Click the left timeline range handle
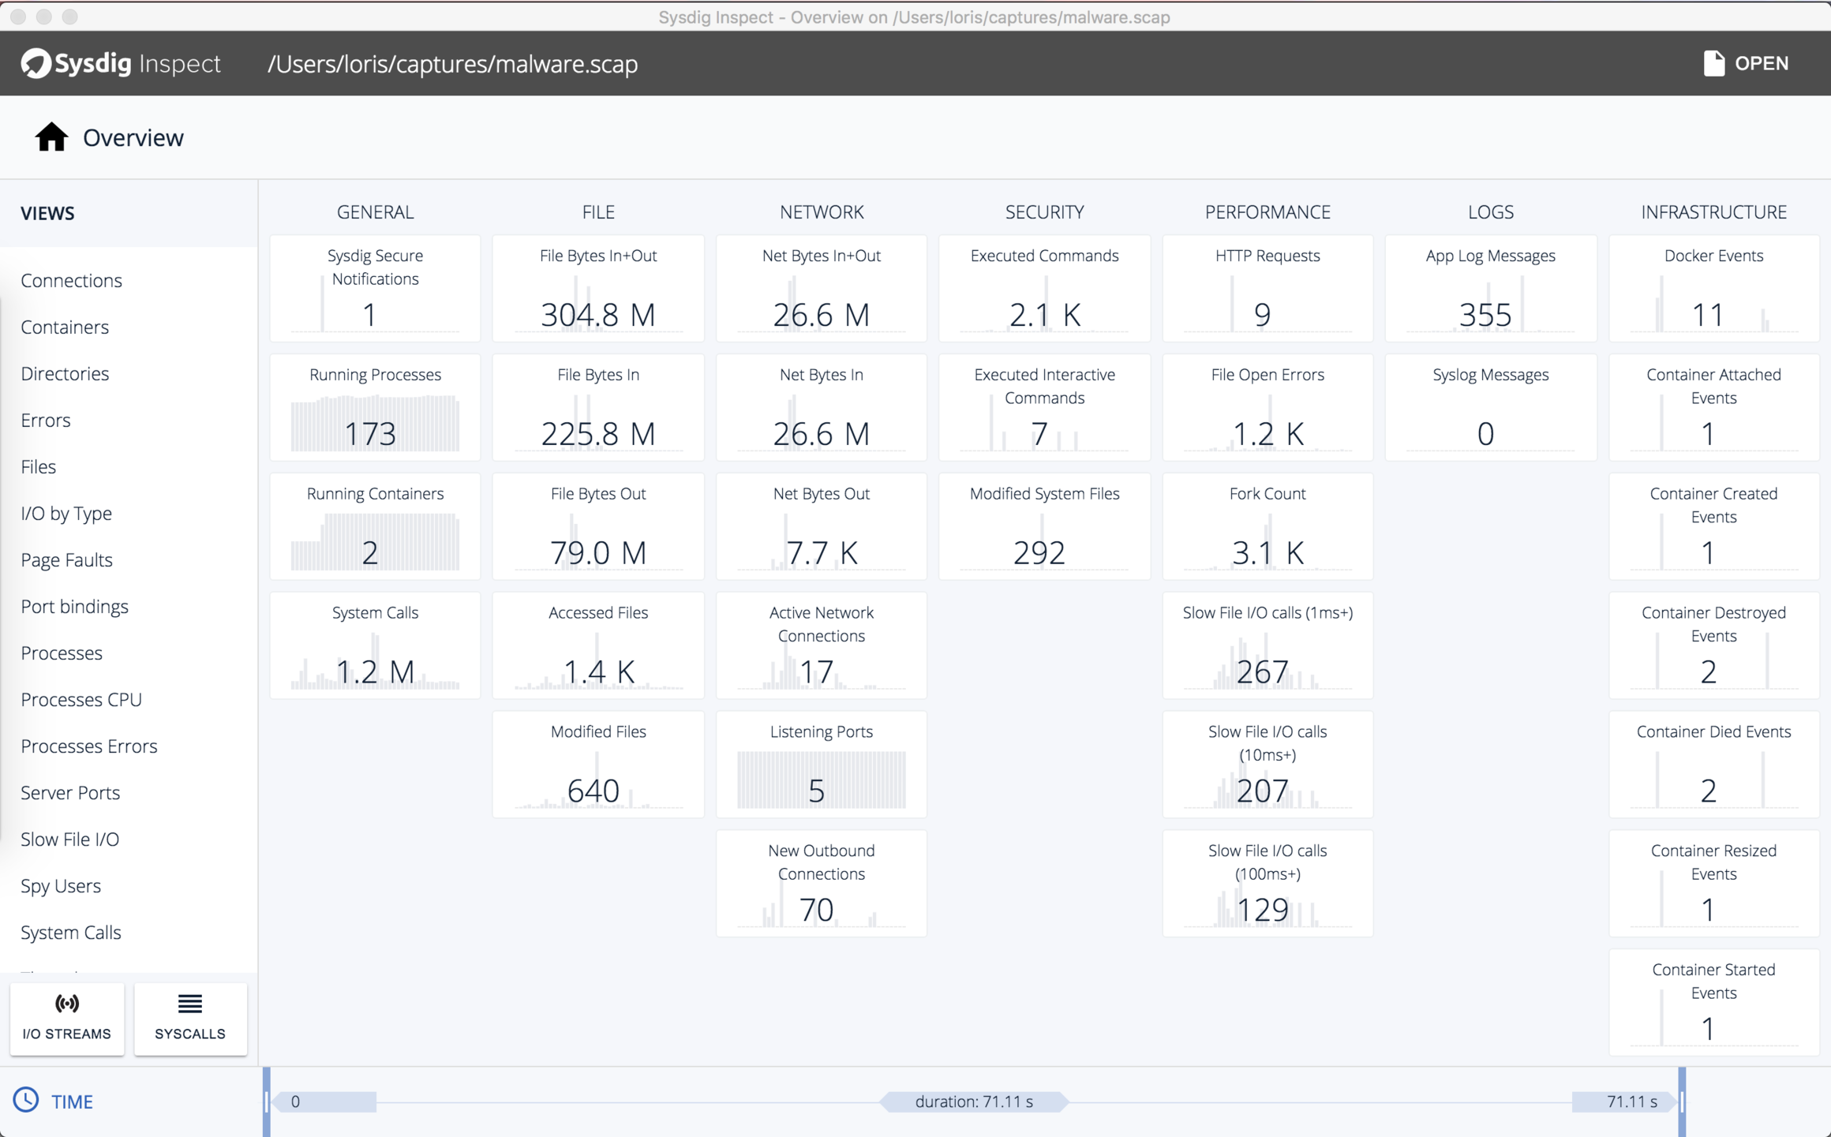 pyautogui.click(x=267, y=1101)
